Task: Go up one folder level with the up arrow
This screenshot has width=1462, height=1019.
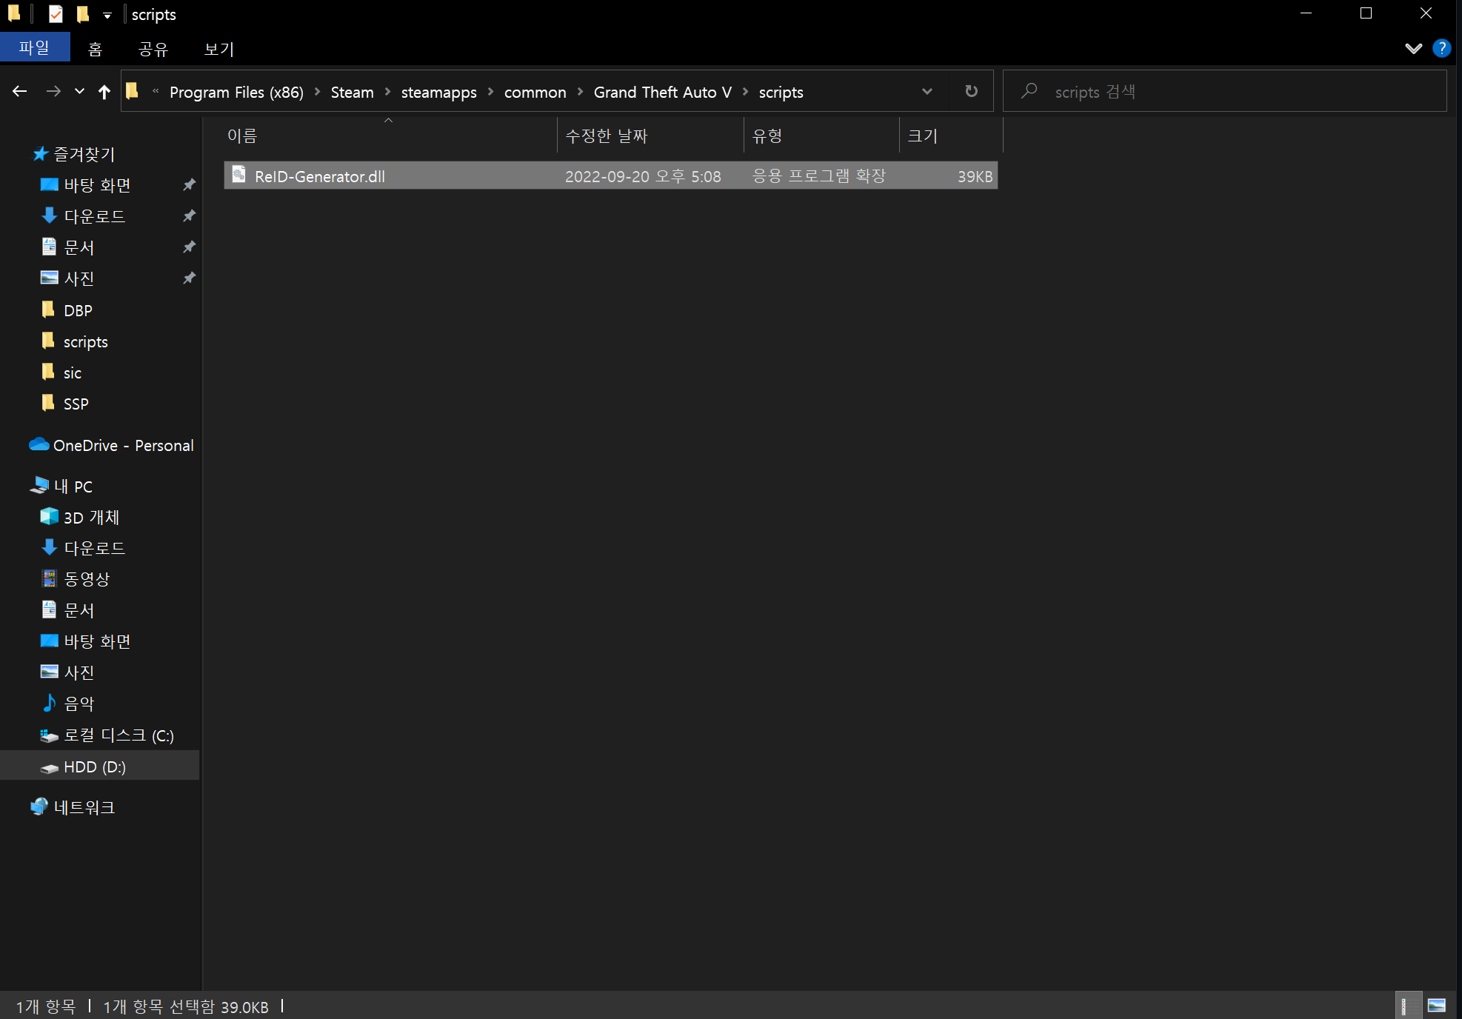Action: click(x=104, y=91)
